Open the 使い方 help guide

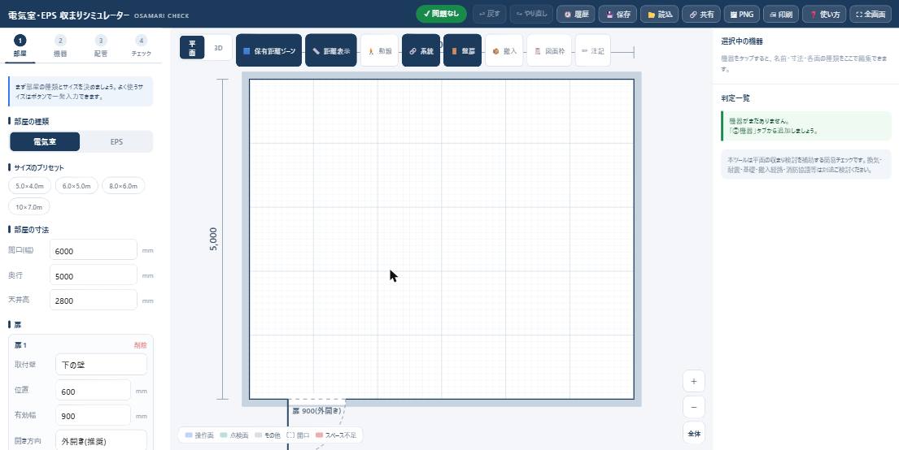click(824, 15)
